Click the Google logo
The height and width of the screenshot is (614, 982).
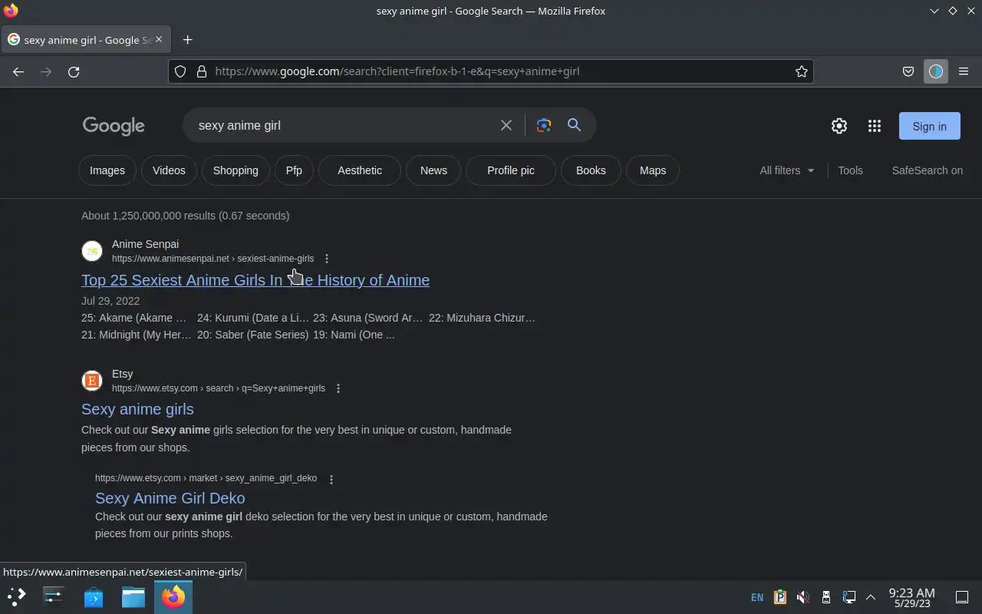click(x=114, y=126)
